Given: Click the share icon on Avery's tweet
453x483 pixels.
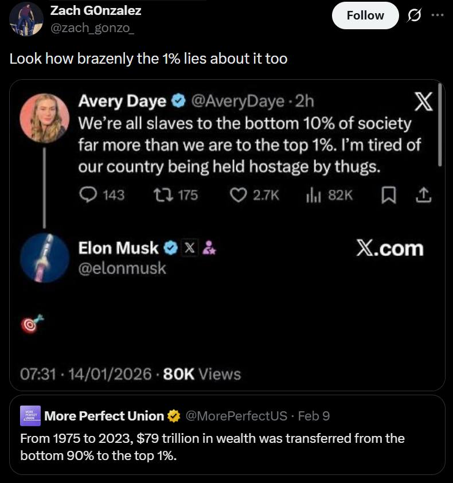Looking at the screenshot, I should [423, 195].
